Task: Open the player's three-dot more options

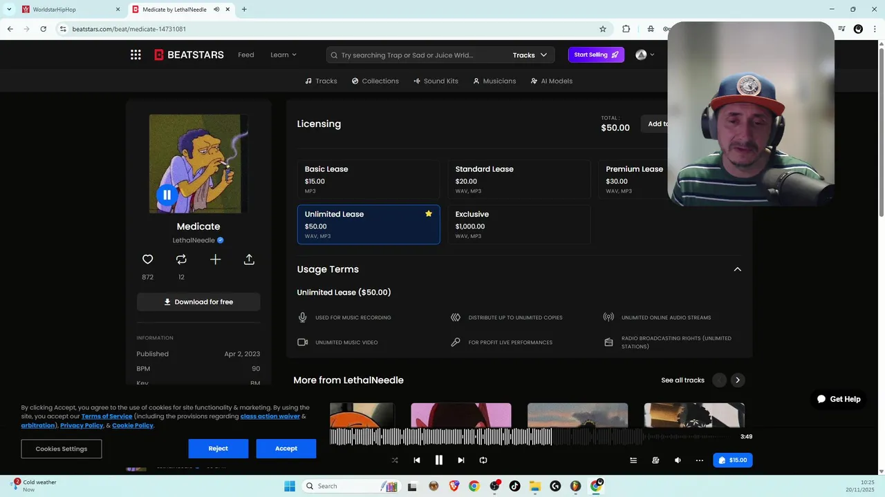Action: (x=700, y=460)
